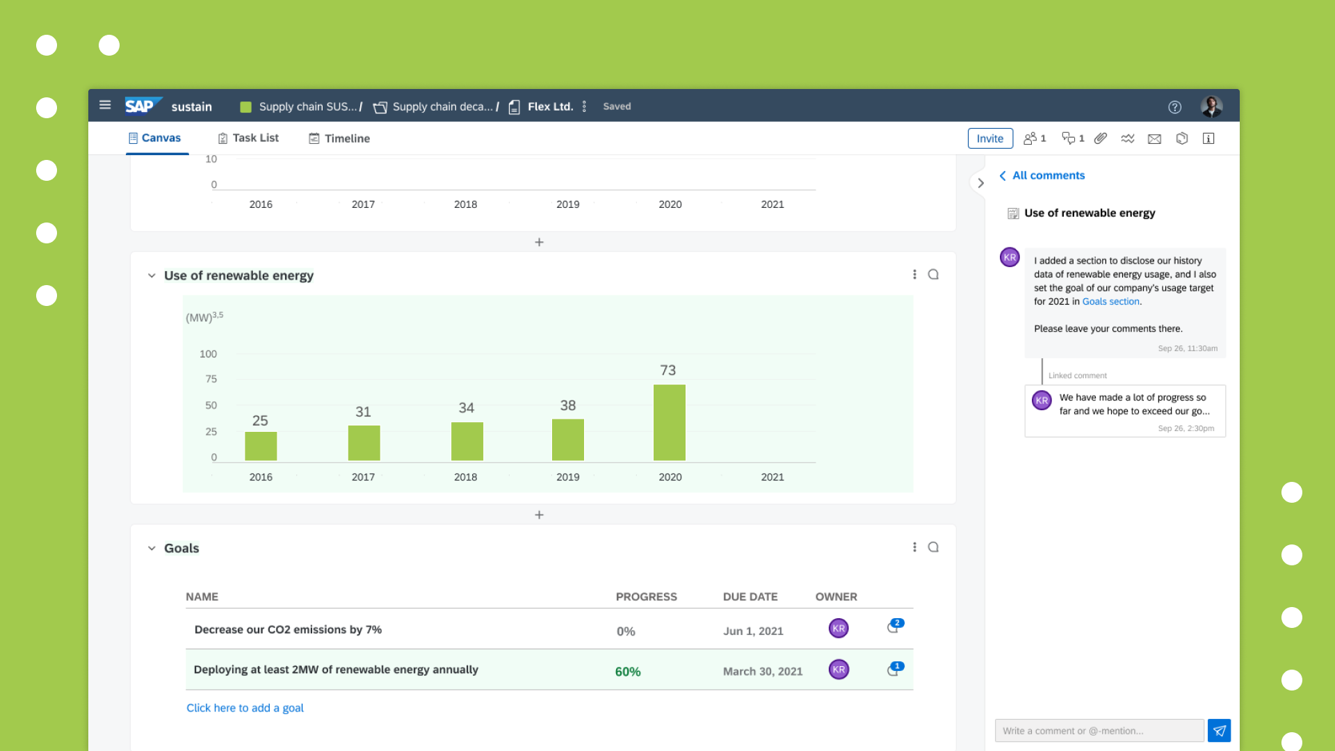Open the attachments paperclip icon
Viewport: 1335px width, 751px height.
point(1100,138)
